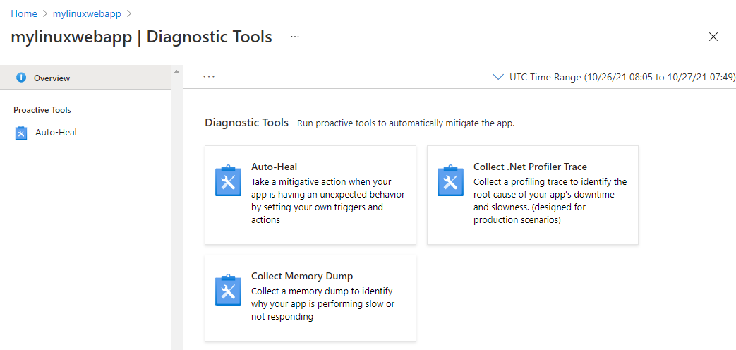Click the Auto-Heal card wrench icon
The height and width of the screenshot is (350, 736).
coord(228,181)
